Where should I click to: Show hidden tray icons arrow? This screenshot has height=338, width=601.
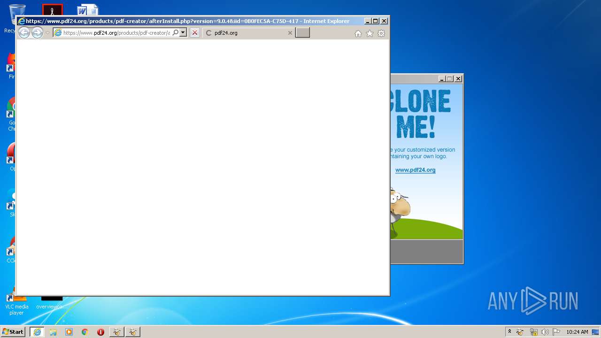point(509,332)
